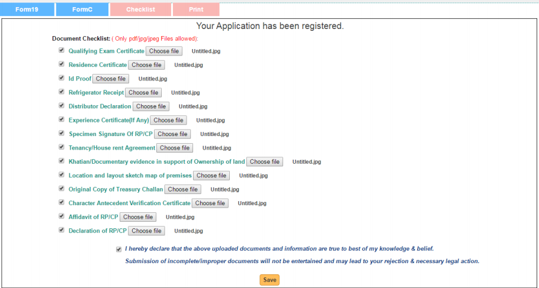The height and width of the screenshot is (288, 539).
Task: Select the Checklist tab
Action: 140,9
